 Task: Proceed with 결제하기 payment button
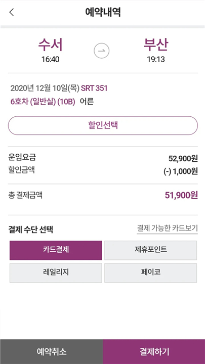pyautogui.click(x=154, y=352)
